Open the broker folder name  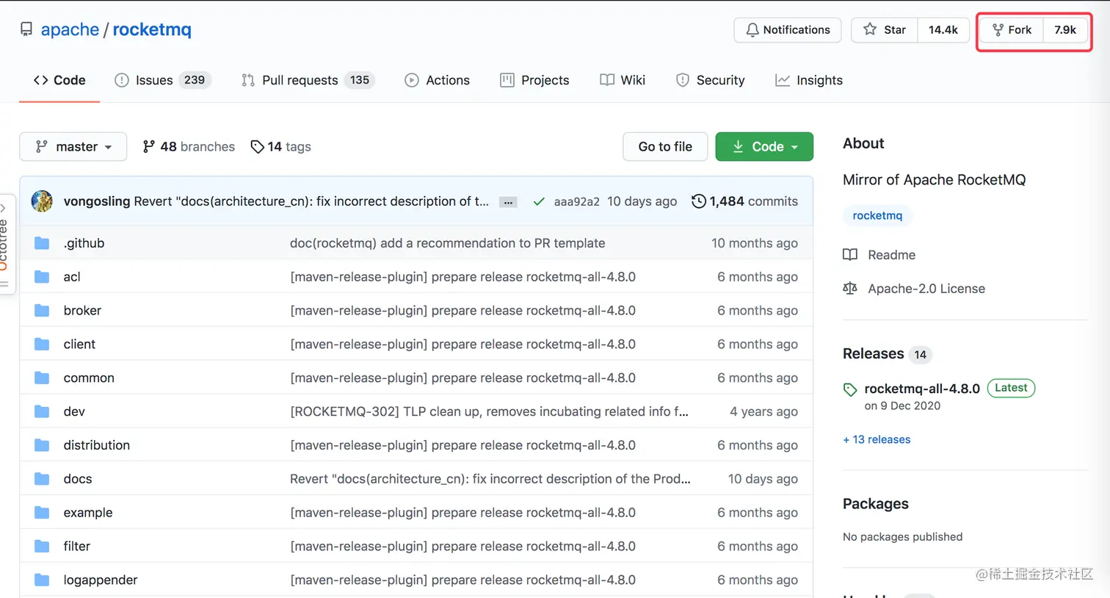[82, 311]
